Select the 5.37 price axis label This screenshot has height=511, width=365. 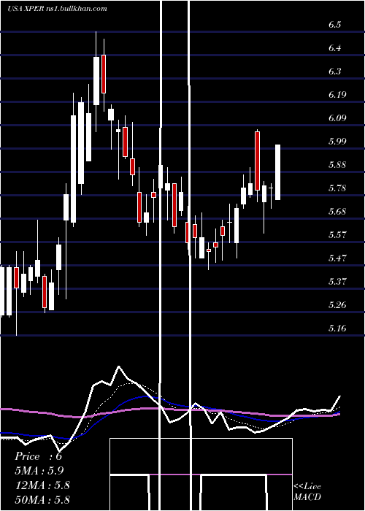click(x=337, y=281)
